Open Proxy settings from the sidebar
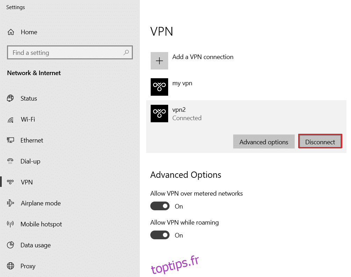 coord(28,266)
